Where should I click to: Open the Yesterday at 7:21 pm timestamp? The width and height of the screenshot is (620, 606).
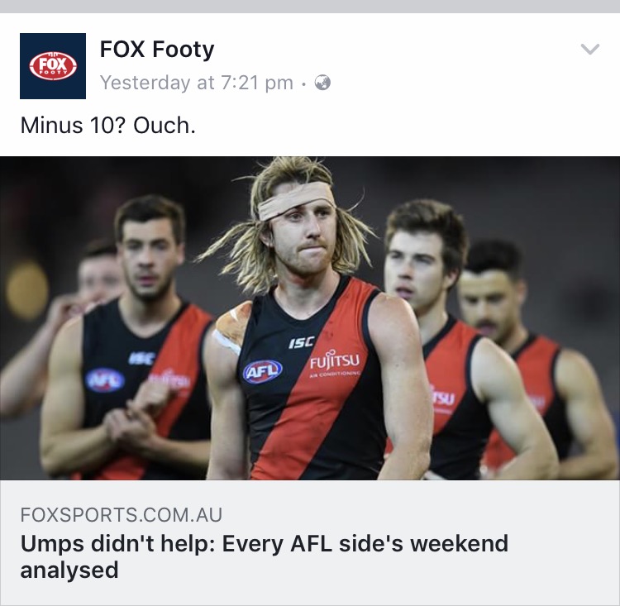(197, 83)
